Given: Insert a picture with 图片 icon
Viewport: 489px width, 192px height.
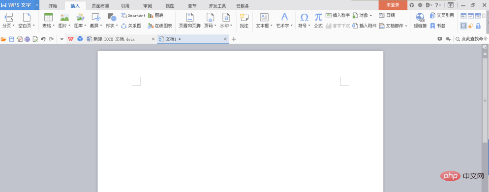Looking at the screenshot, I should coord(64,17).
